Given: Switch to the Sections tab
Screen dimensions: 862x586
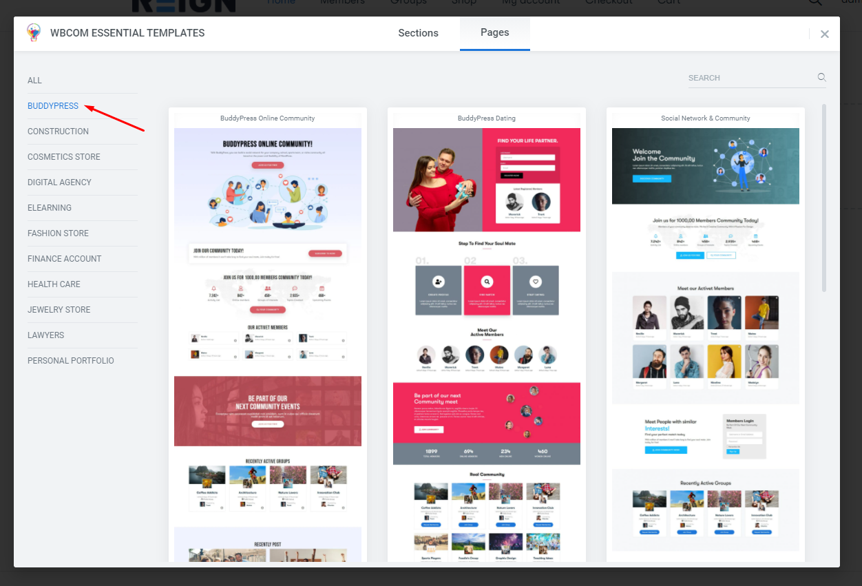Looking at the screenshot, I should tap(418, 33).
